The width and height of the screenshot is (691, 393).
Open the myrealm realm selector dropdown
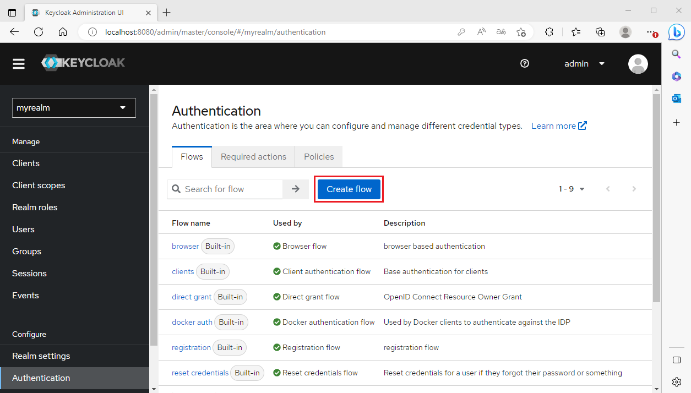(73, 107)
